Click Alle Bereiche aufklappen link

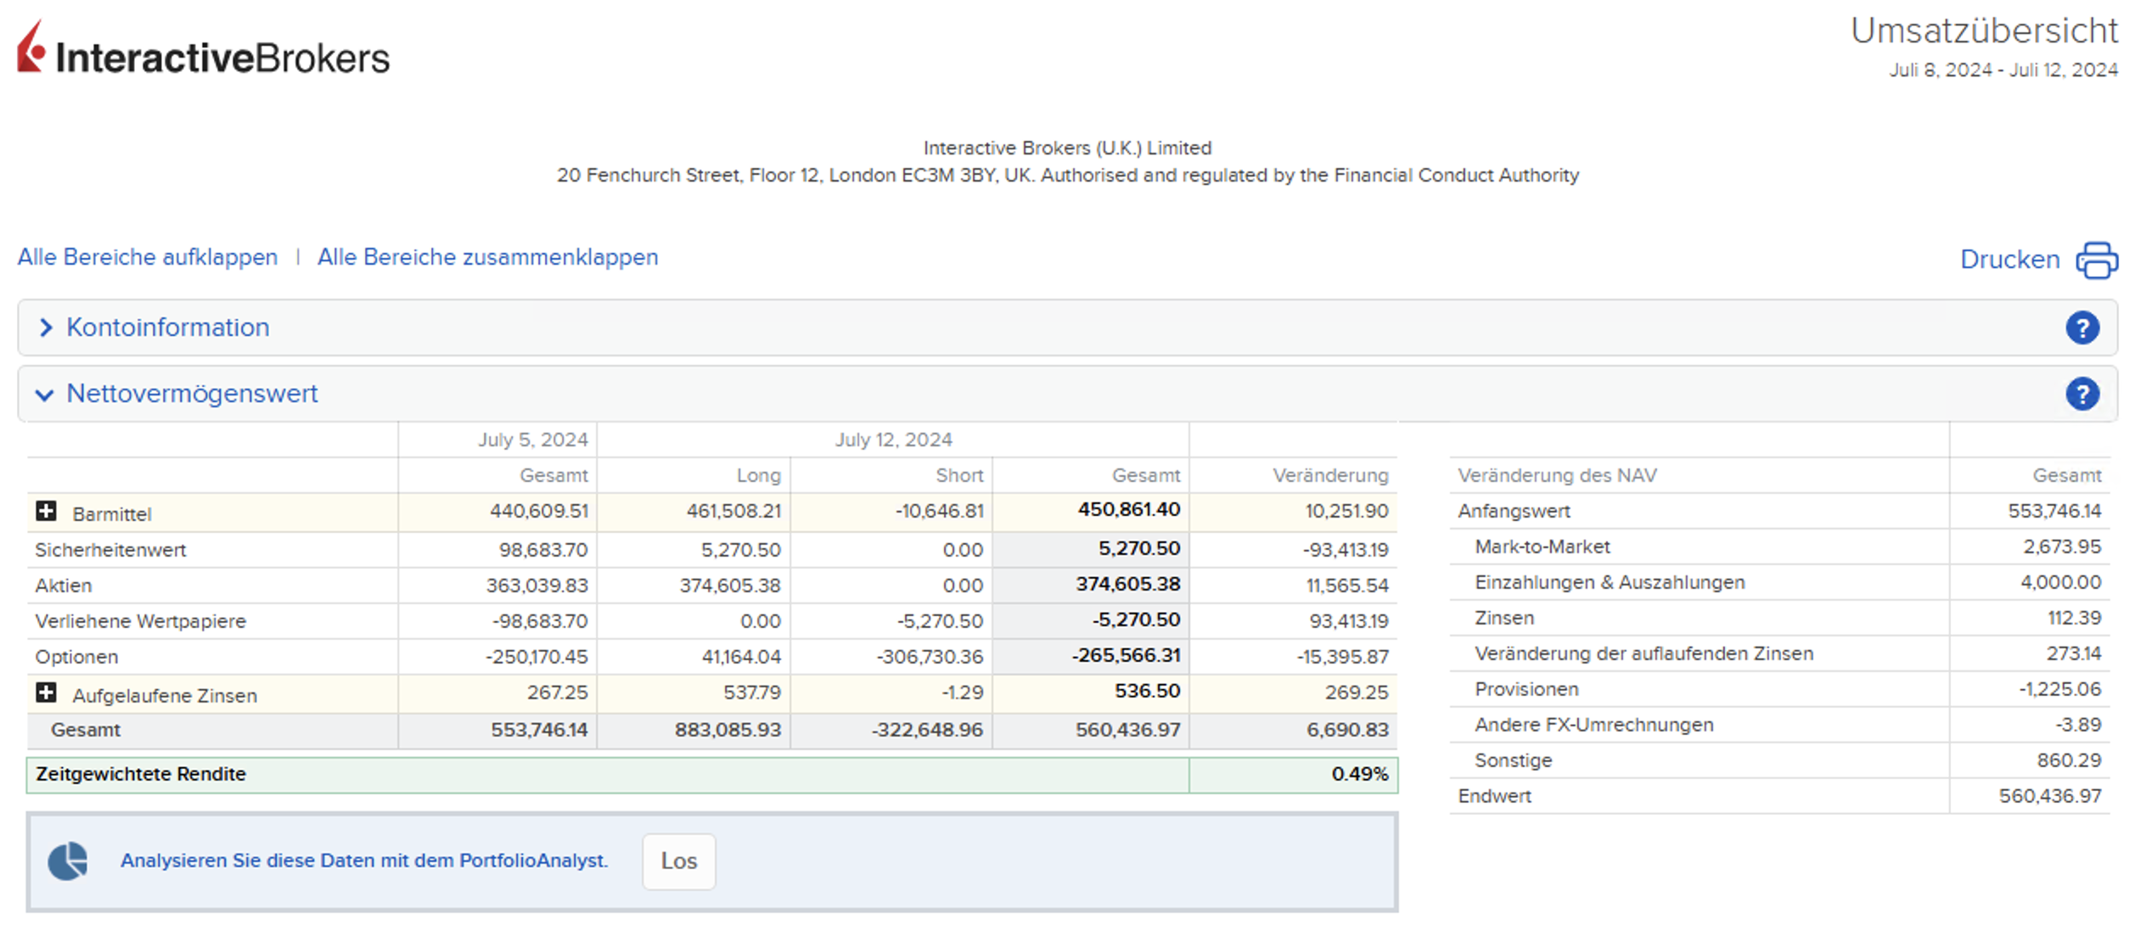click(148, 257)
